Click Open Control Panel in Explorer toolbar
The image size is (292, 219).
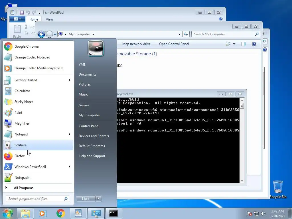point(174,44)
